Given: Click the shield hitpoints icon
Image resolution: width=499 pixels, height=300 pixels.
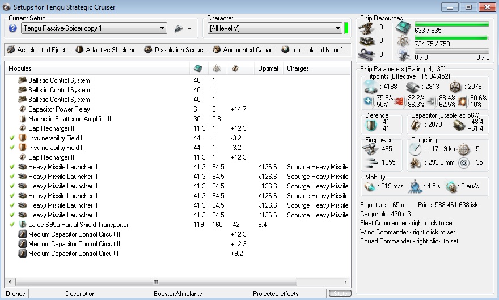Looking at the screenshot, I should point(371,87).
